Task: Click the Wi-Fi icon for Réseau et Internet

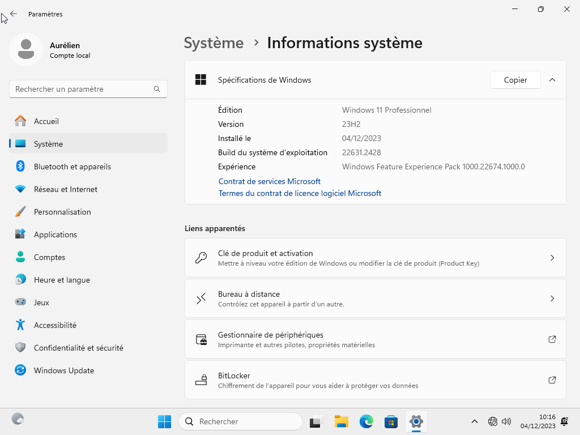Action: (20, 189)
